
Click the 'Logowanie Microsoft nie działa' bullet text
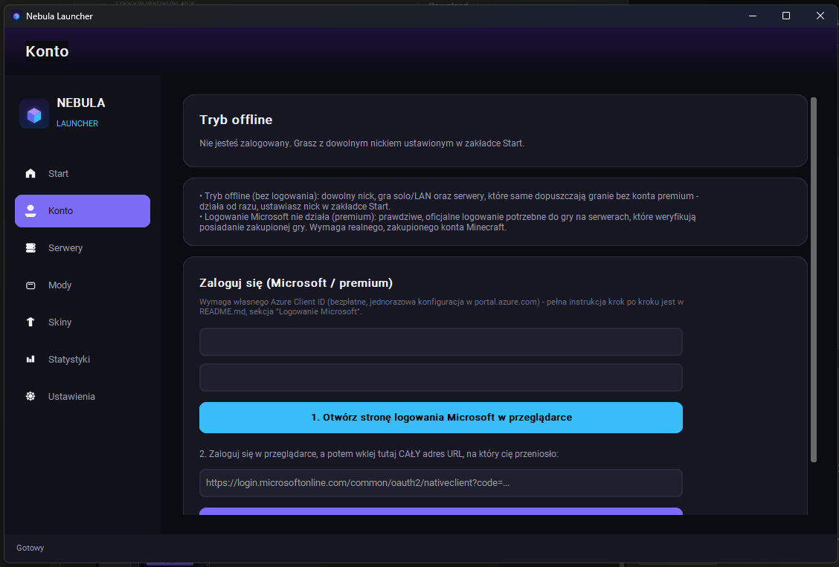[x=448, y=221]
